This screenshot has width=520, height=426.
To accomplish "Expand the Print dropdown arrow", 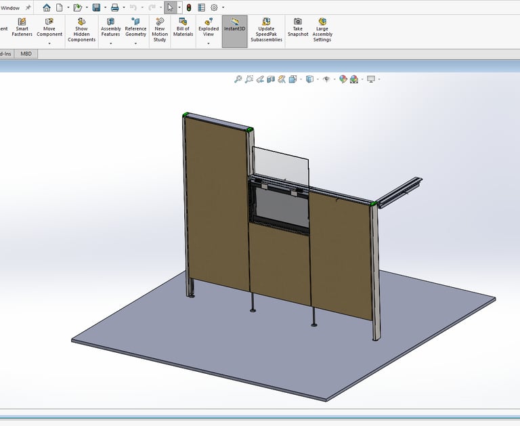I will click(x=124, y=7).
